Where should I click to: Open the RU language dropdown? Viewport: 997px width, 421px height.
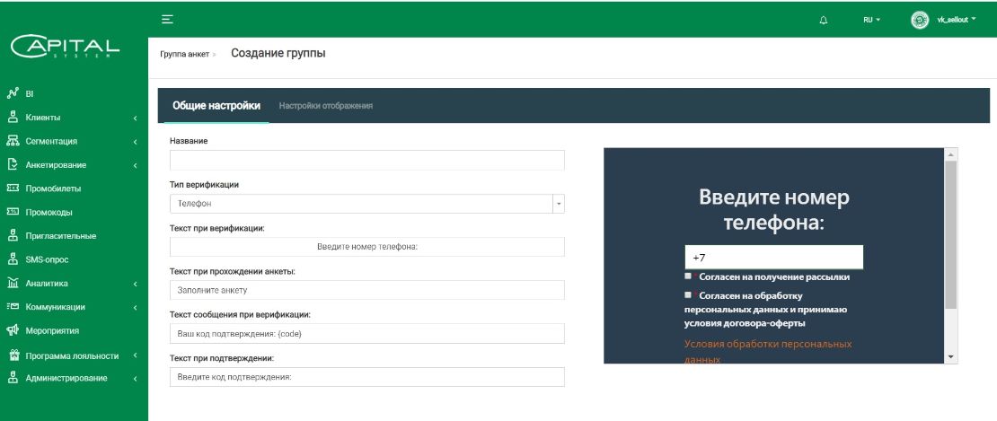tap(872, 21)
